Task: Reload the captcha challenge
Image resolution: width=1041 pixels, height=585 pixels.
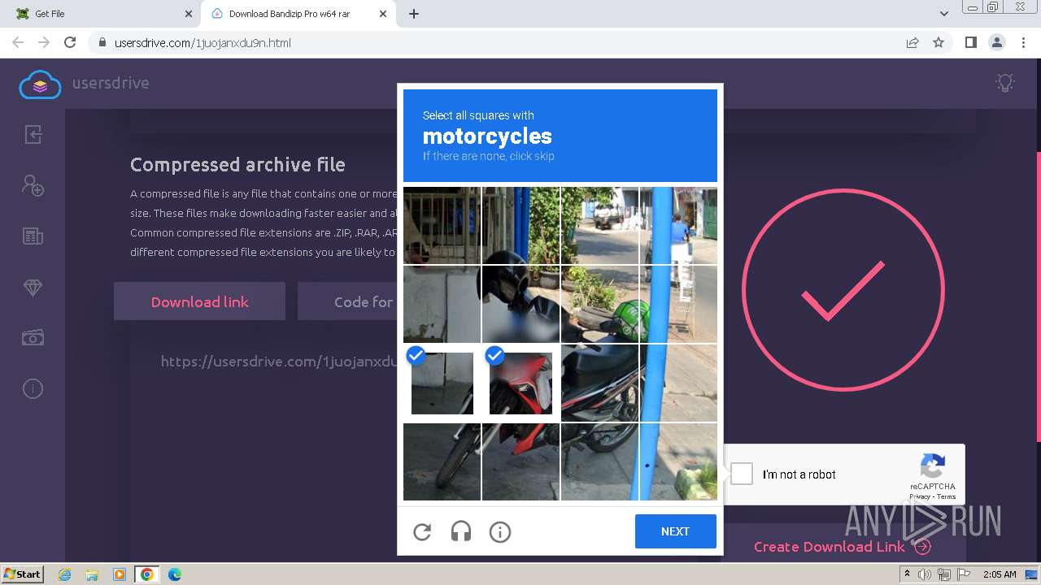Action: click(422, 532)
